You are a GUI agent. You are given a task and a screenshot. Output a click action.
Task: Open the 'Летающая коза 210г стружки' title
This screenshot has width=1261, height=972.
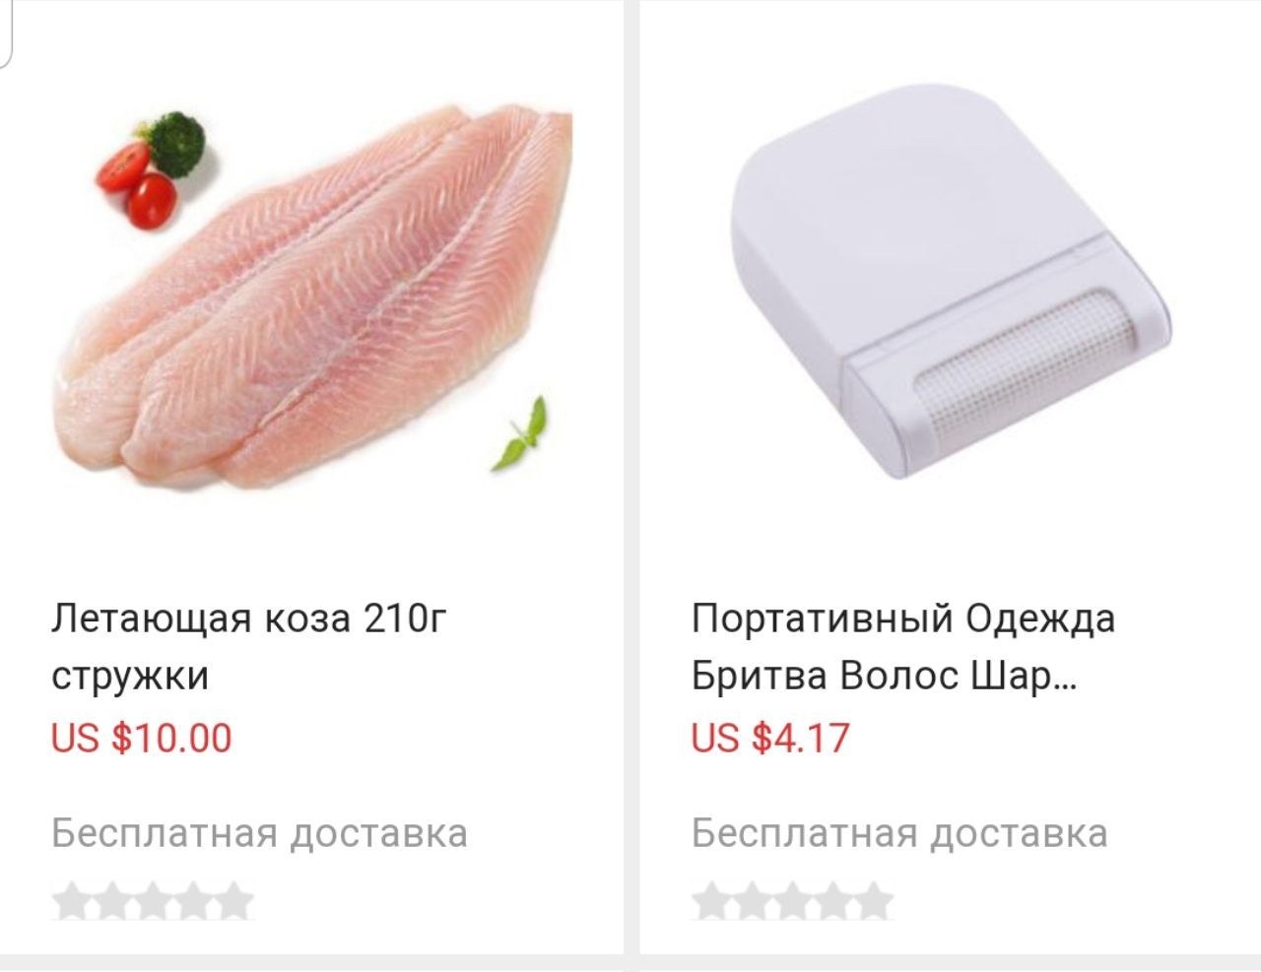point(249,647)
